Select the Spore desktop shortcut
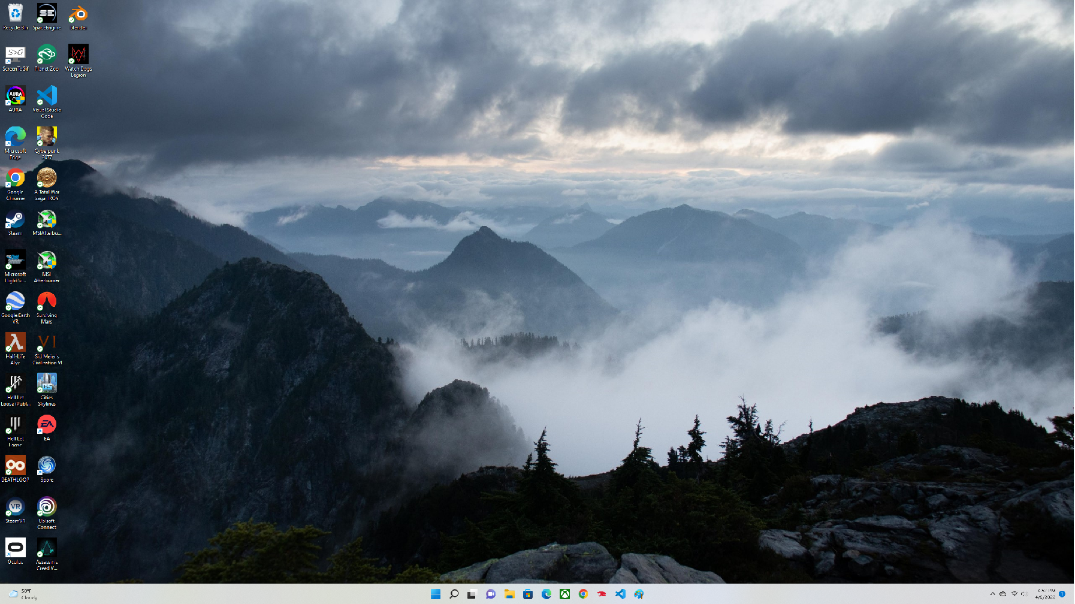This screenshot has height=604, width=1075. point(47,469)
